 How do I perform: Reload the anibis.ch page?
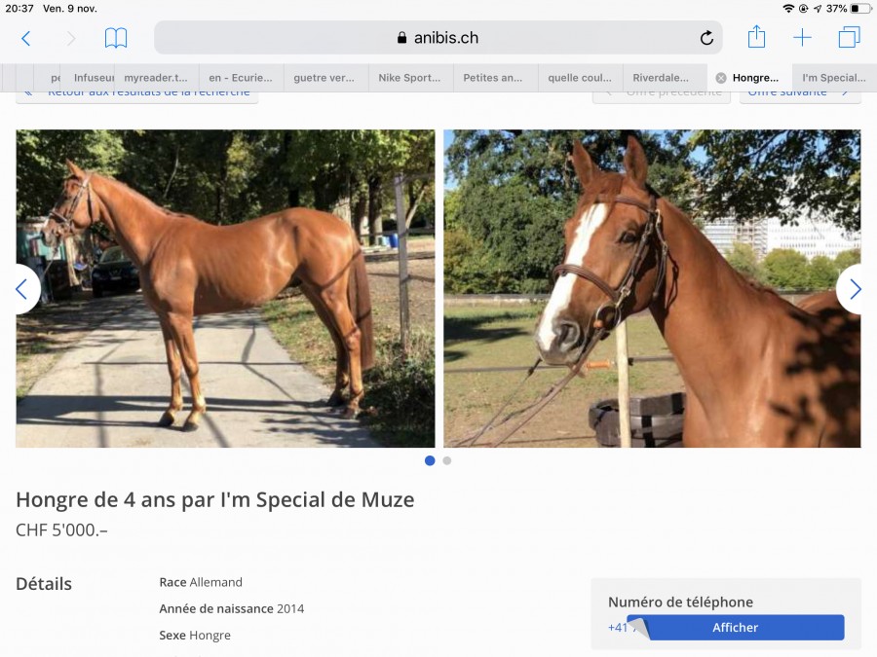(x=706, y=38)
